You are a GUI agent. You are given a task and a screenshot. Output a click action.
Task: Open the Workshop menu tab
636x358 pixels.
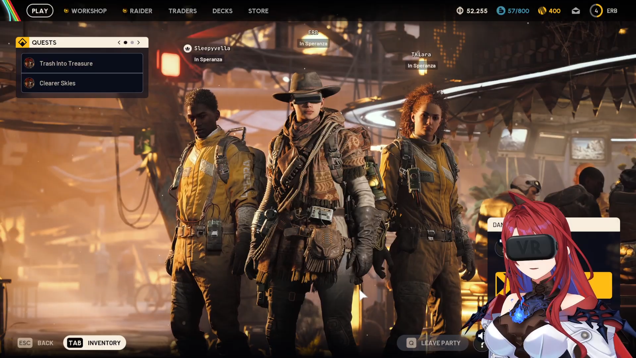[89, 11]
